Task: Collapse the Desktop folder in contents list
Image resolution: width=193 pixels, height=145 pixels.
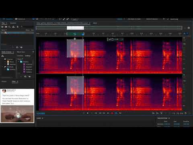Action: coord(18,62)
